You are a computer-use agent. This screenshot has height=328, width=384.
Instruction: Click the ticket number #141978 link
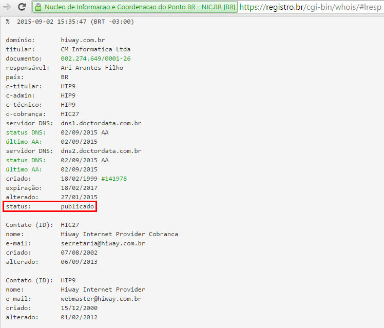[x=114, y=179]
